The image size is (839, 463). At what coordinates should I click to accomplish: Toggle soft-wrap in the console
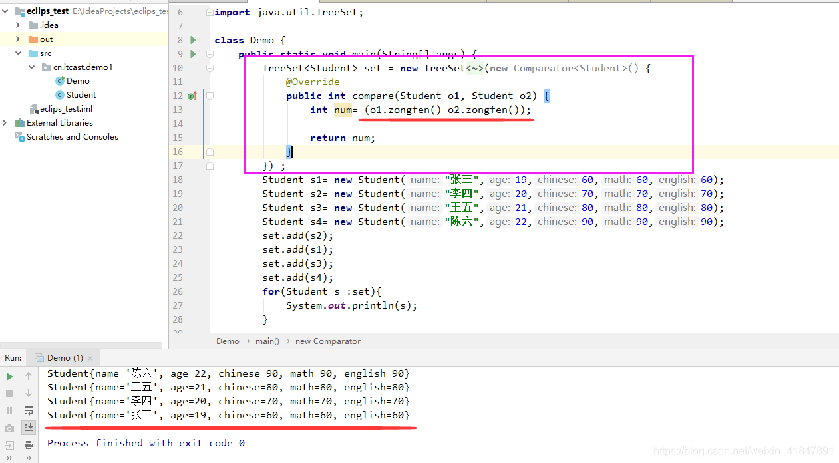(28, 411)
